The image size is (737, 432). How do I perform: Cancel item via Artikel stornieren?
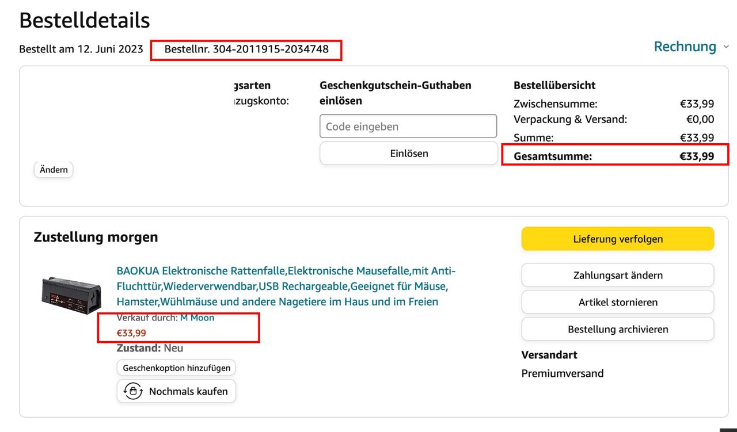(617, 302)
